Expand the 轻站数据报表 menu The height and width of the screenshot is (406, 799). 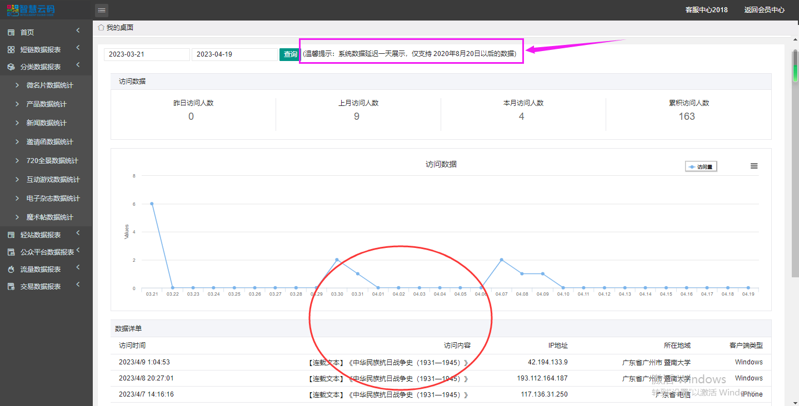[x=78, y=233]
